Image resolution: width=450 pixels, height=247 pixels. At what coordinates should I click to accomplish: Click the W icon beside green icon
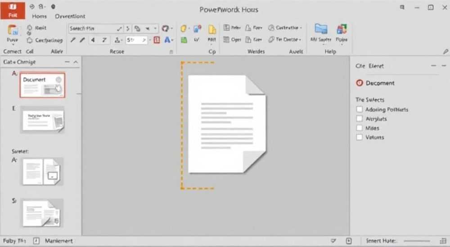197,40
